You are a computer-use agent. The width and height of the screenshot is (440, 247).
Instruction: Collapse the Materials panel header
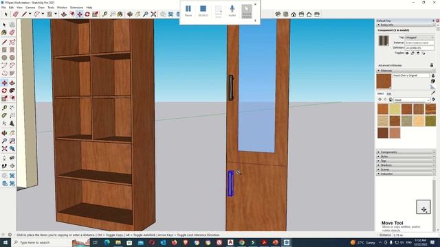pyautogui.click(x=406, y=71)
